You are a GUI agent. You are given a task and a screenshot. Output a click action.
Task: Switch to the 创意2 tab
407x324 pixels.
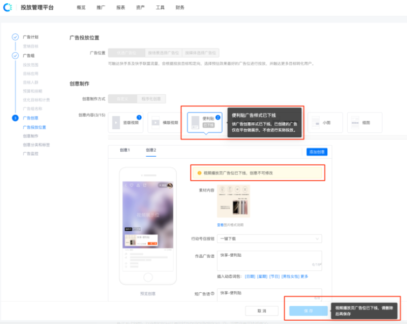pyautogui.click(x=151, y=150)
